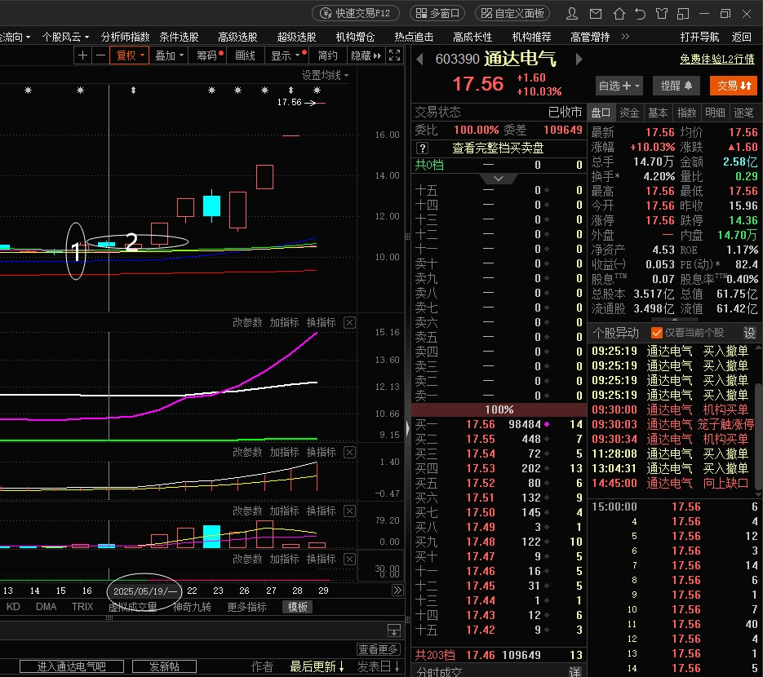
Task: Open 模板 template button
Action: [x=297, y=607]
